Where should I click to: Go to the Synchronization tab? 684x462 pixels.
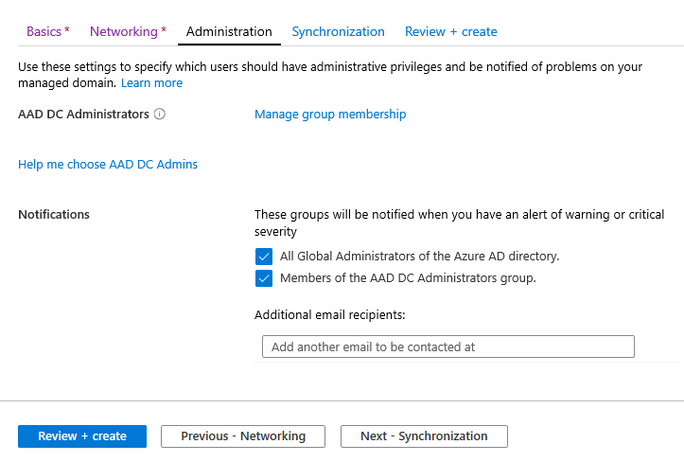coord(338,31)
